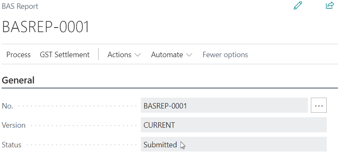The width and height of the screenshot is (338, 164).
Task: Click the pencil edit icon
Action: coord(298,5)
